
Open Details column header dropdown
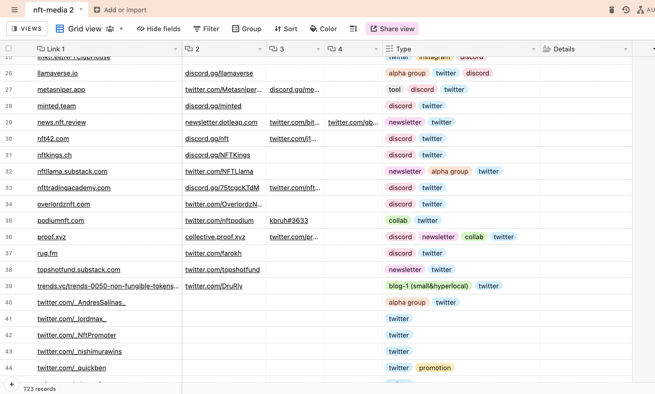pos(626,49)
